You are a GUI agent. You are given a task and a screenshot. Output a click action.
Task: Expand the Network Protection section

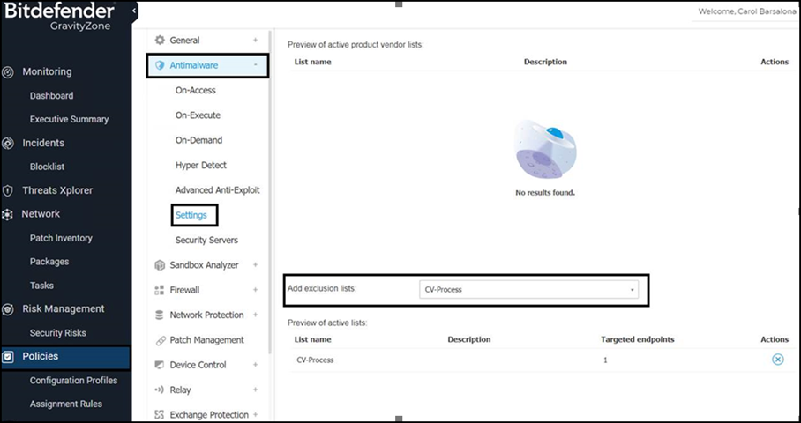pos(255,315)
